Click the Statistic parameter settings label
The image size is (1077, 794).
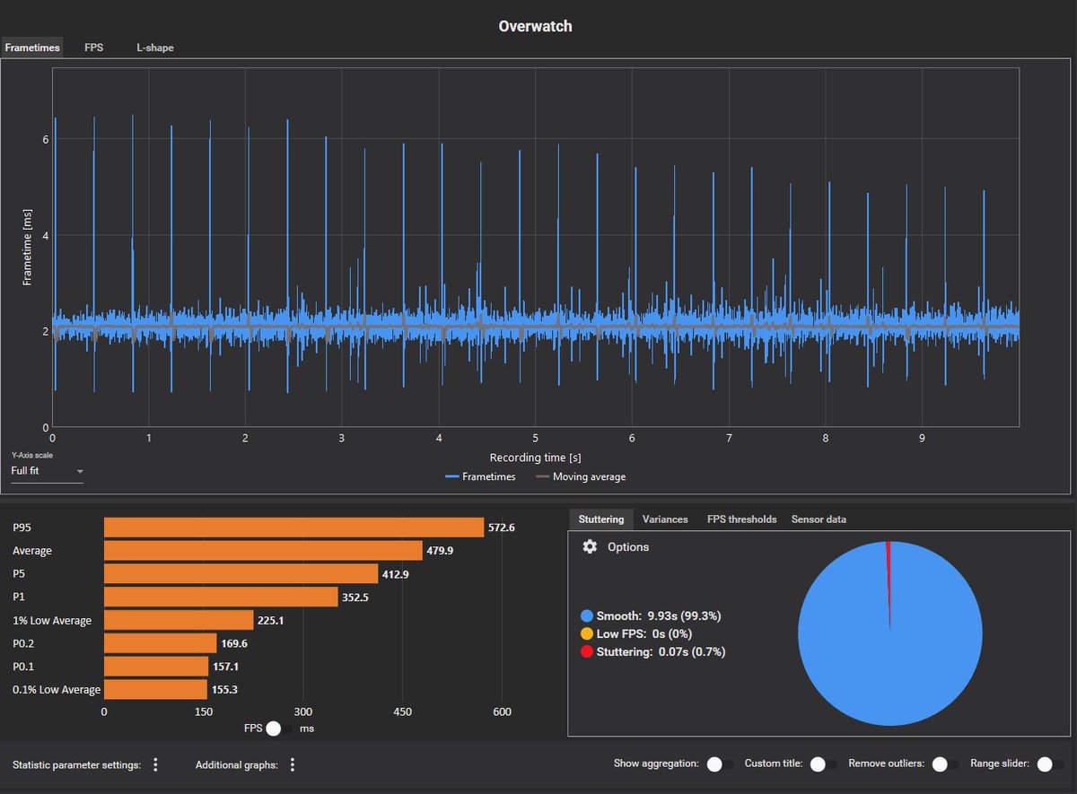click(x=77, y=764)
